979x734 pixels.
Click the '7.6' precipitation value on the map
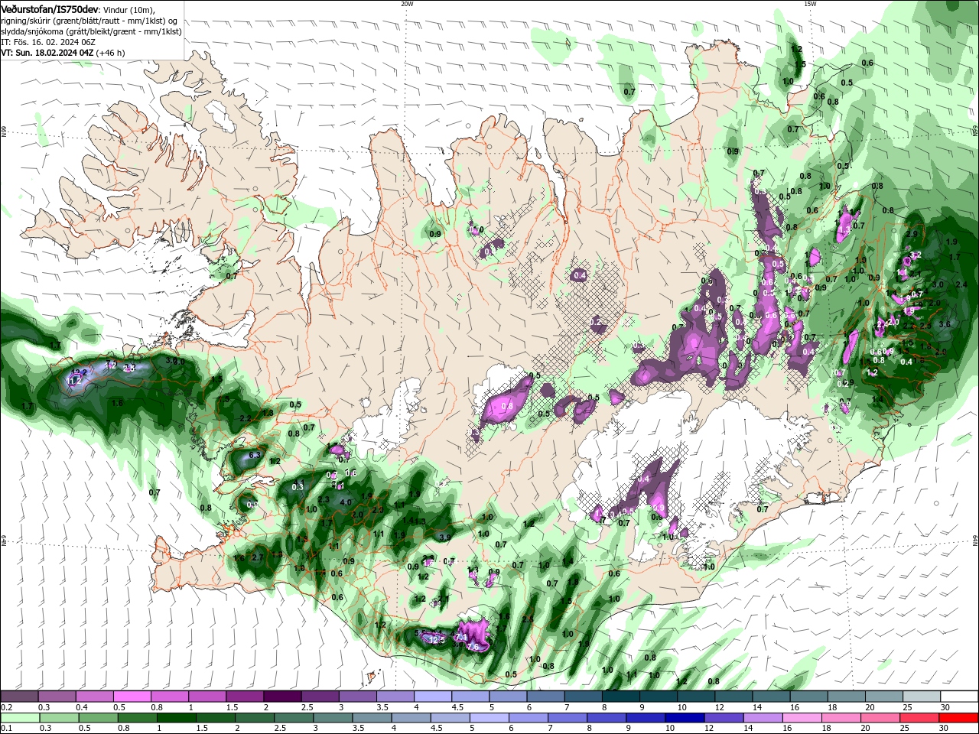tap(472, 647)
